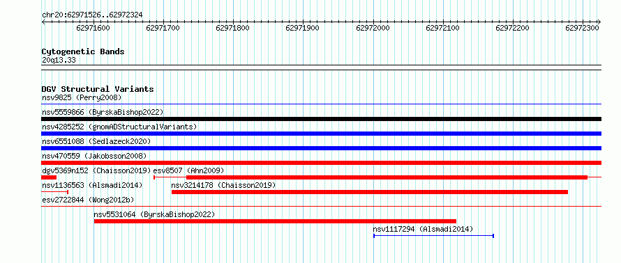Click the left arrow of the ruler

pos(43,22)
